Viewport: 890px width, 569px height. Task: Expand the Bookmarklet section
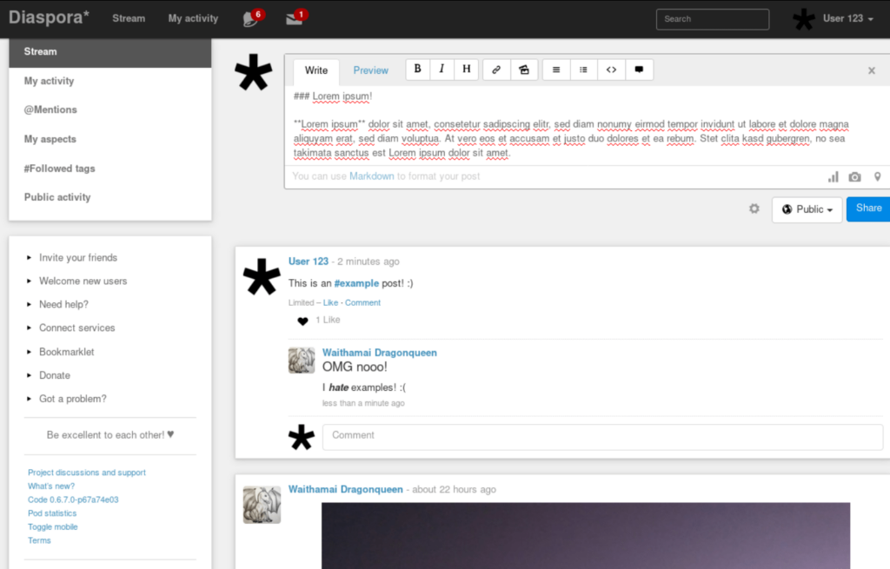[x=66, y=352]
